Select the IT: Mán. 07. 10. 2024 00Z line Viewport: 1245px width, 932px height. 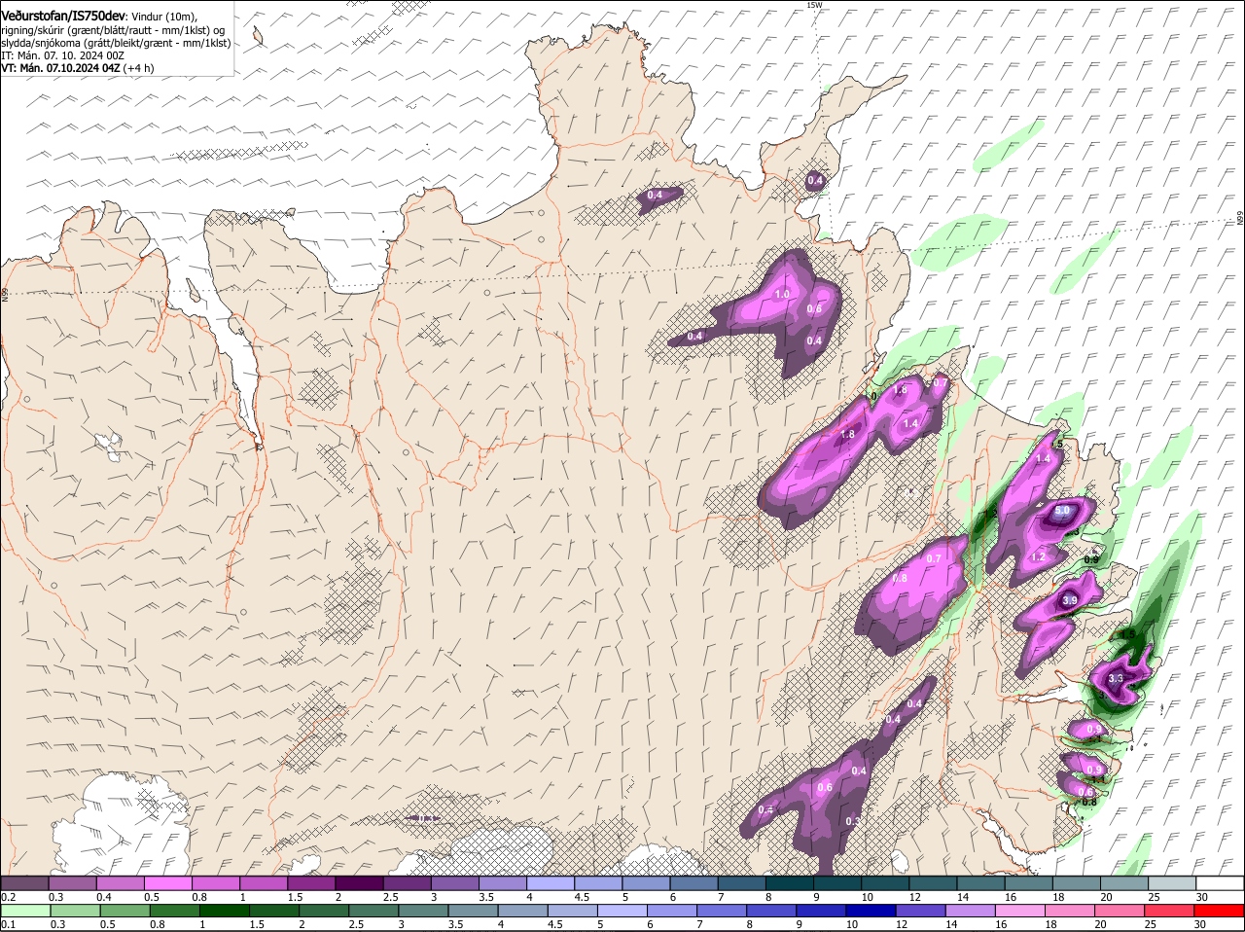click(x=62, y=55)
